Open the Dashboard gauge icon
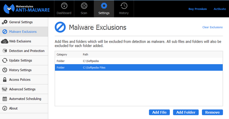The width and height of the screenshot is (229, 119). pyautogui.click(x=64, y=6)
